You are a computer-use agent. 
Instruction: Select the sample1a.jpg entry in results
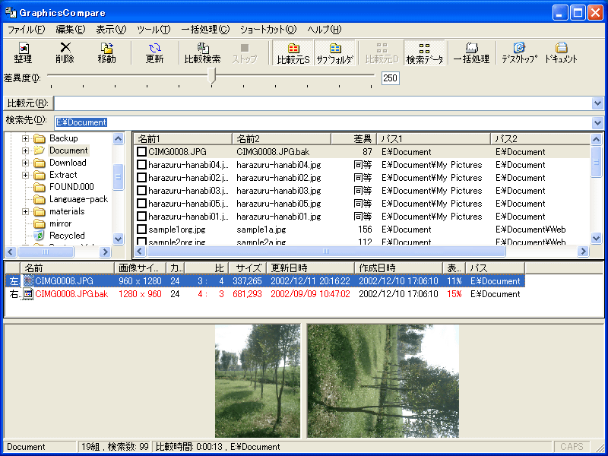point(261,230)
